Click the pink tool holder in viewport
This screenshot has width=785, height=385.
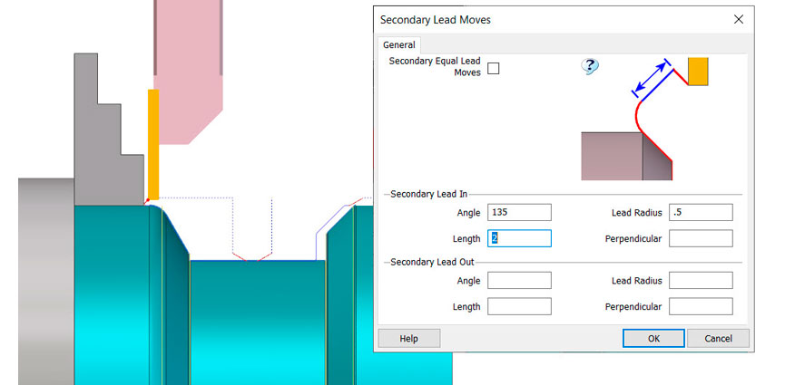click(x=188, y=63)
